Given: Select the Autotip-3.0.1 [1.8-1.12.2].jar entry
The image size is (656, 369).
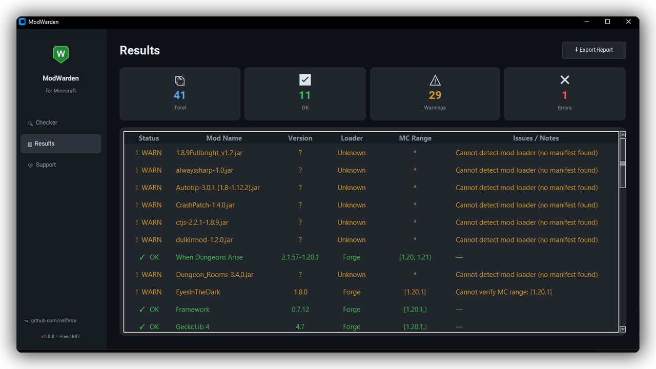Looking at the screenshot, I should point(218,188).
